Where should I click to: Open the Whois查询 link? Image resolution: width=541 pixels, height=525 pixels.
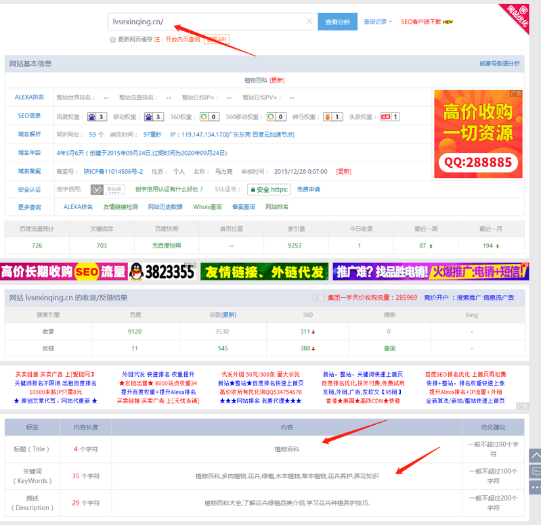[x=207, y=207]
